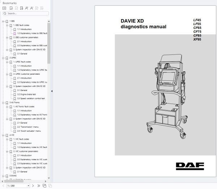Open '1.2 Explanatory notes to VIC fault' bookmark
Image resolution: width=217 pixels, height=189 pixels.
click(32, 147)
